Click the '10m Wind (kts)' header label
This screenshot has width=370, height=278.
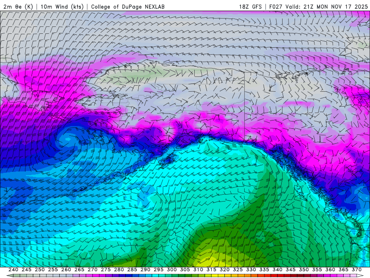coord(62,6)
